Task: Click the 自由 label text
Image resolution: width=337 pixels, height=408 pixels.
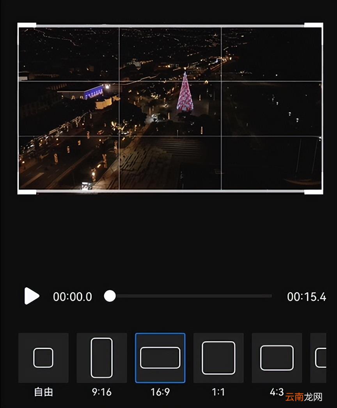Action: 44,392
